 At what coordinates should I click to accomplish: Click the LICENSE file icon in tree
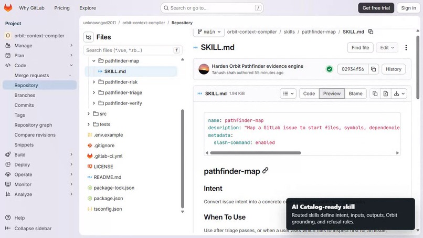90,167
